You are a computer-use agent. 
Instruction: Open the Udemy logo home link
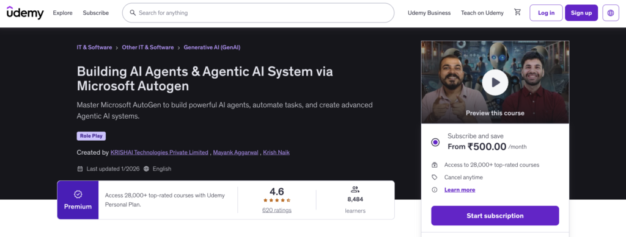tap(25, 13)
